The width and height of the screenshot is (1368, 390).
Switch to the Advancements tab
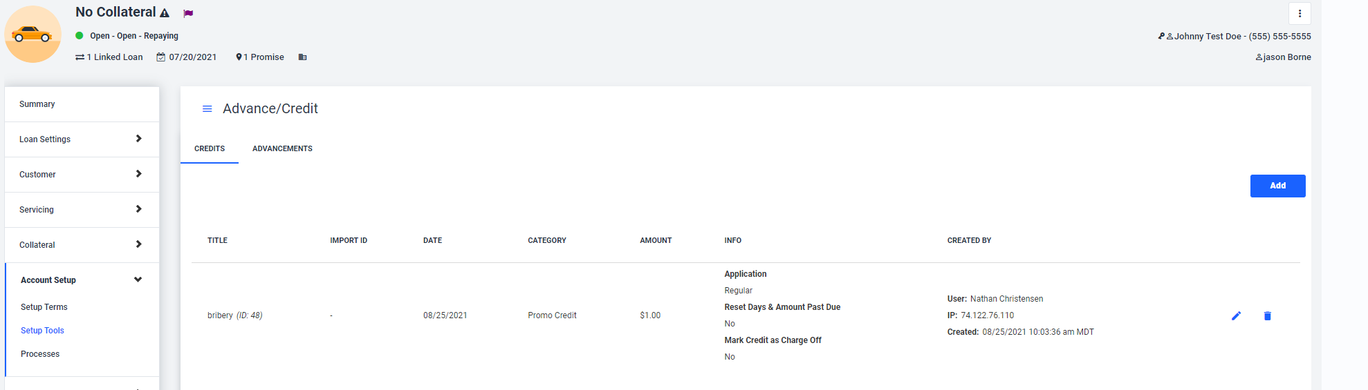pos(282,148)
